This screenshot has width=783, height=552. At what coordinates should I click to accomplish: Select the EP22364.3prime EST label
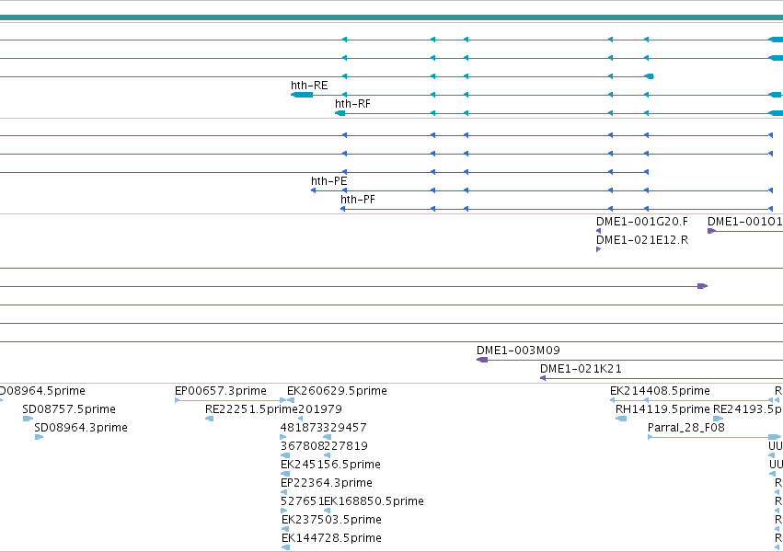tap(327, 483)
